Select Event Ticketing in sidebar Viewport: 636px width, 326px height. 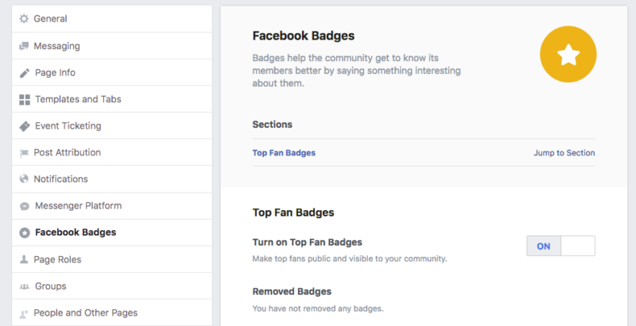point(112,126)
